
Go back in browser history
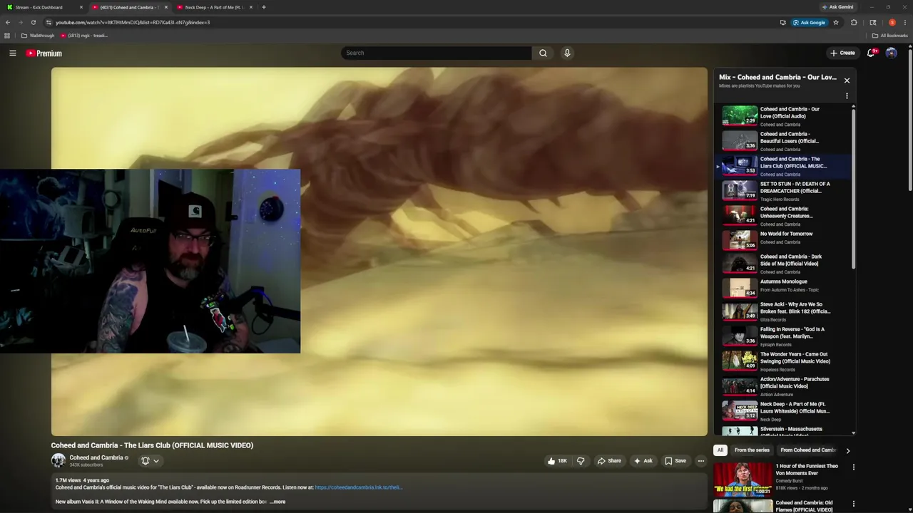click(8, 22)
